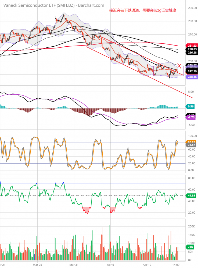Select the teal 0.56 MACD histogram label
198x268 pixels.
[x=191, y=106]
